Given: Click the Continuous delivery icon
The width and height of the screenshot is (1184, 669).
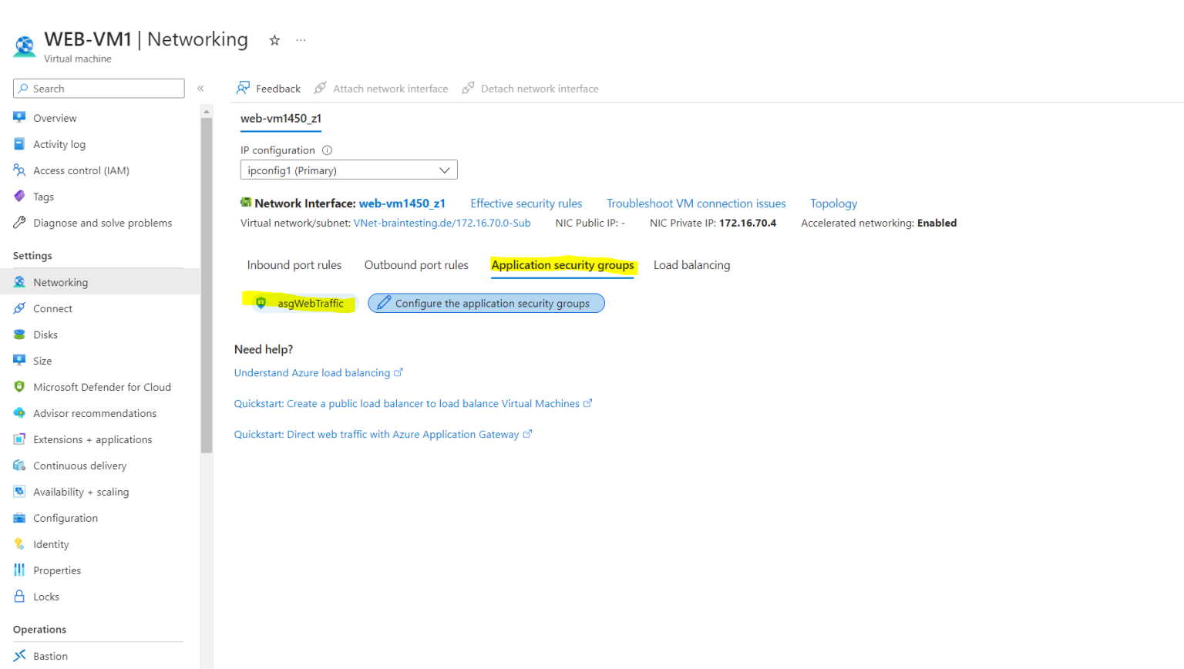Looking at the screenshot, I should pyautogui.click(x=19, y=466).
